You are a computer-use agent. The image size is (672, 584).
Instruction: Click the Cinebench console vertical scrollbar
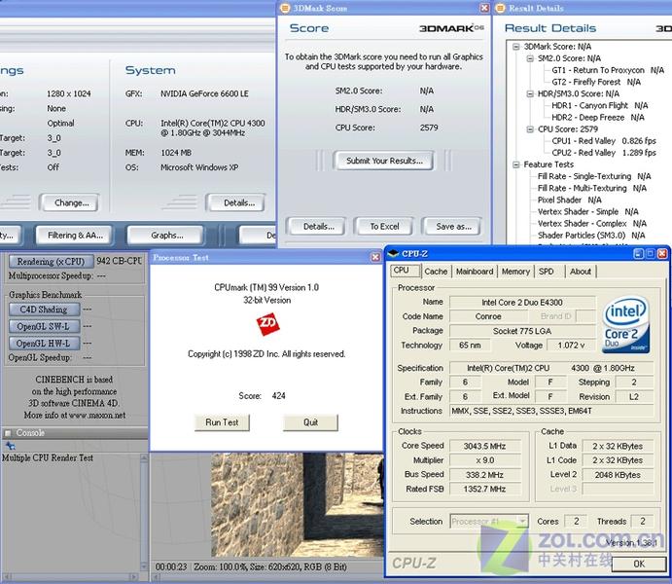[144, 512]
